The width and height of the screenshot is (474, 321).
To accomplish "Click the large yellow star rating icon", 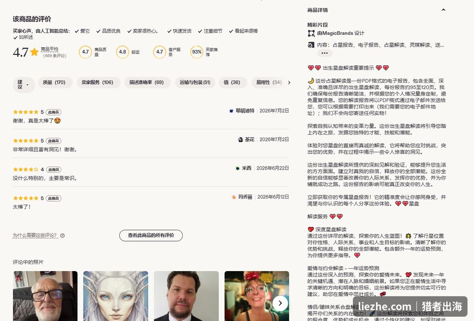I will point(34,52).
